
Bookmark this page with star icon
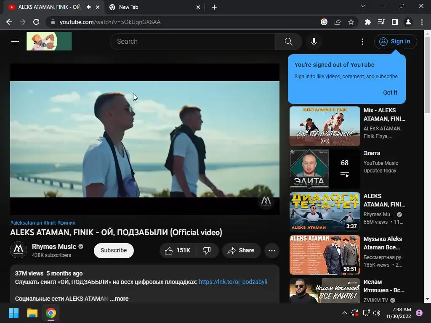tap(351, 22)
